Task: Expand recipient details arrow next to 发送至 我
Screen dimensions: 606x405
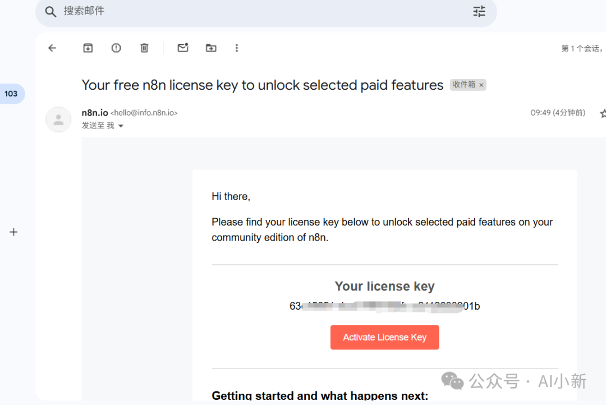Action: coord(121,126)
